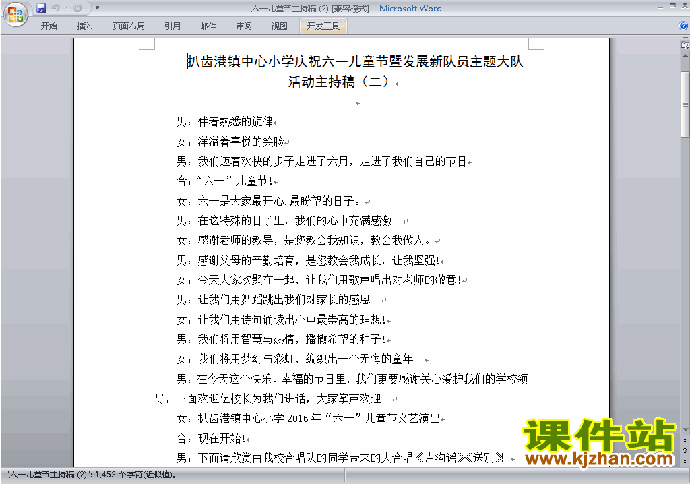Select the 页面布局 ribbon tab

[x=128, y=26]
